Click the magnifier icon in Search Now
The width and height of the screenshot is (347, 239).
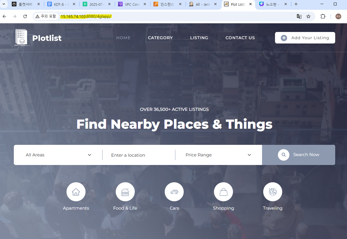click(284, 155)
